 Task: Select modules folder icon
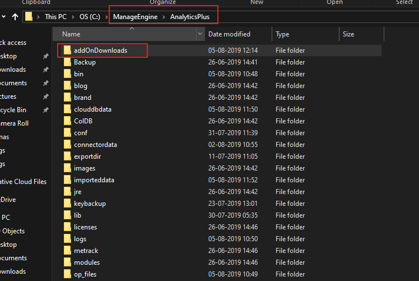tap(67, 262)
